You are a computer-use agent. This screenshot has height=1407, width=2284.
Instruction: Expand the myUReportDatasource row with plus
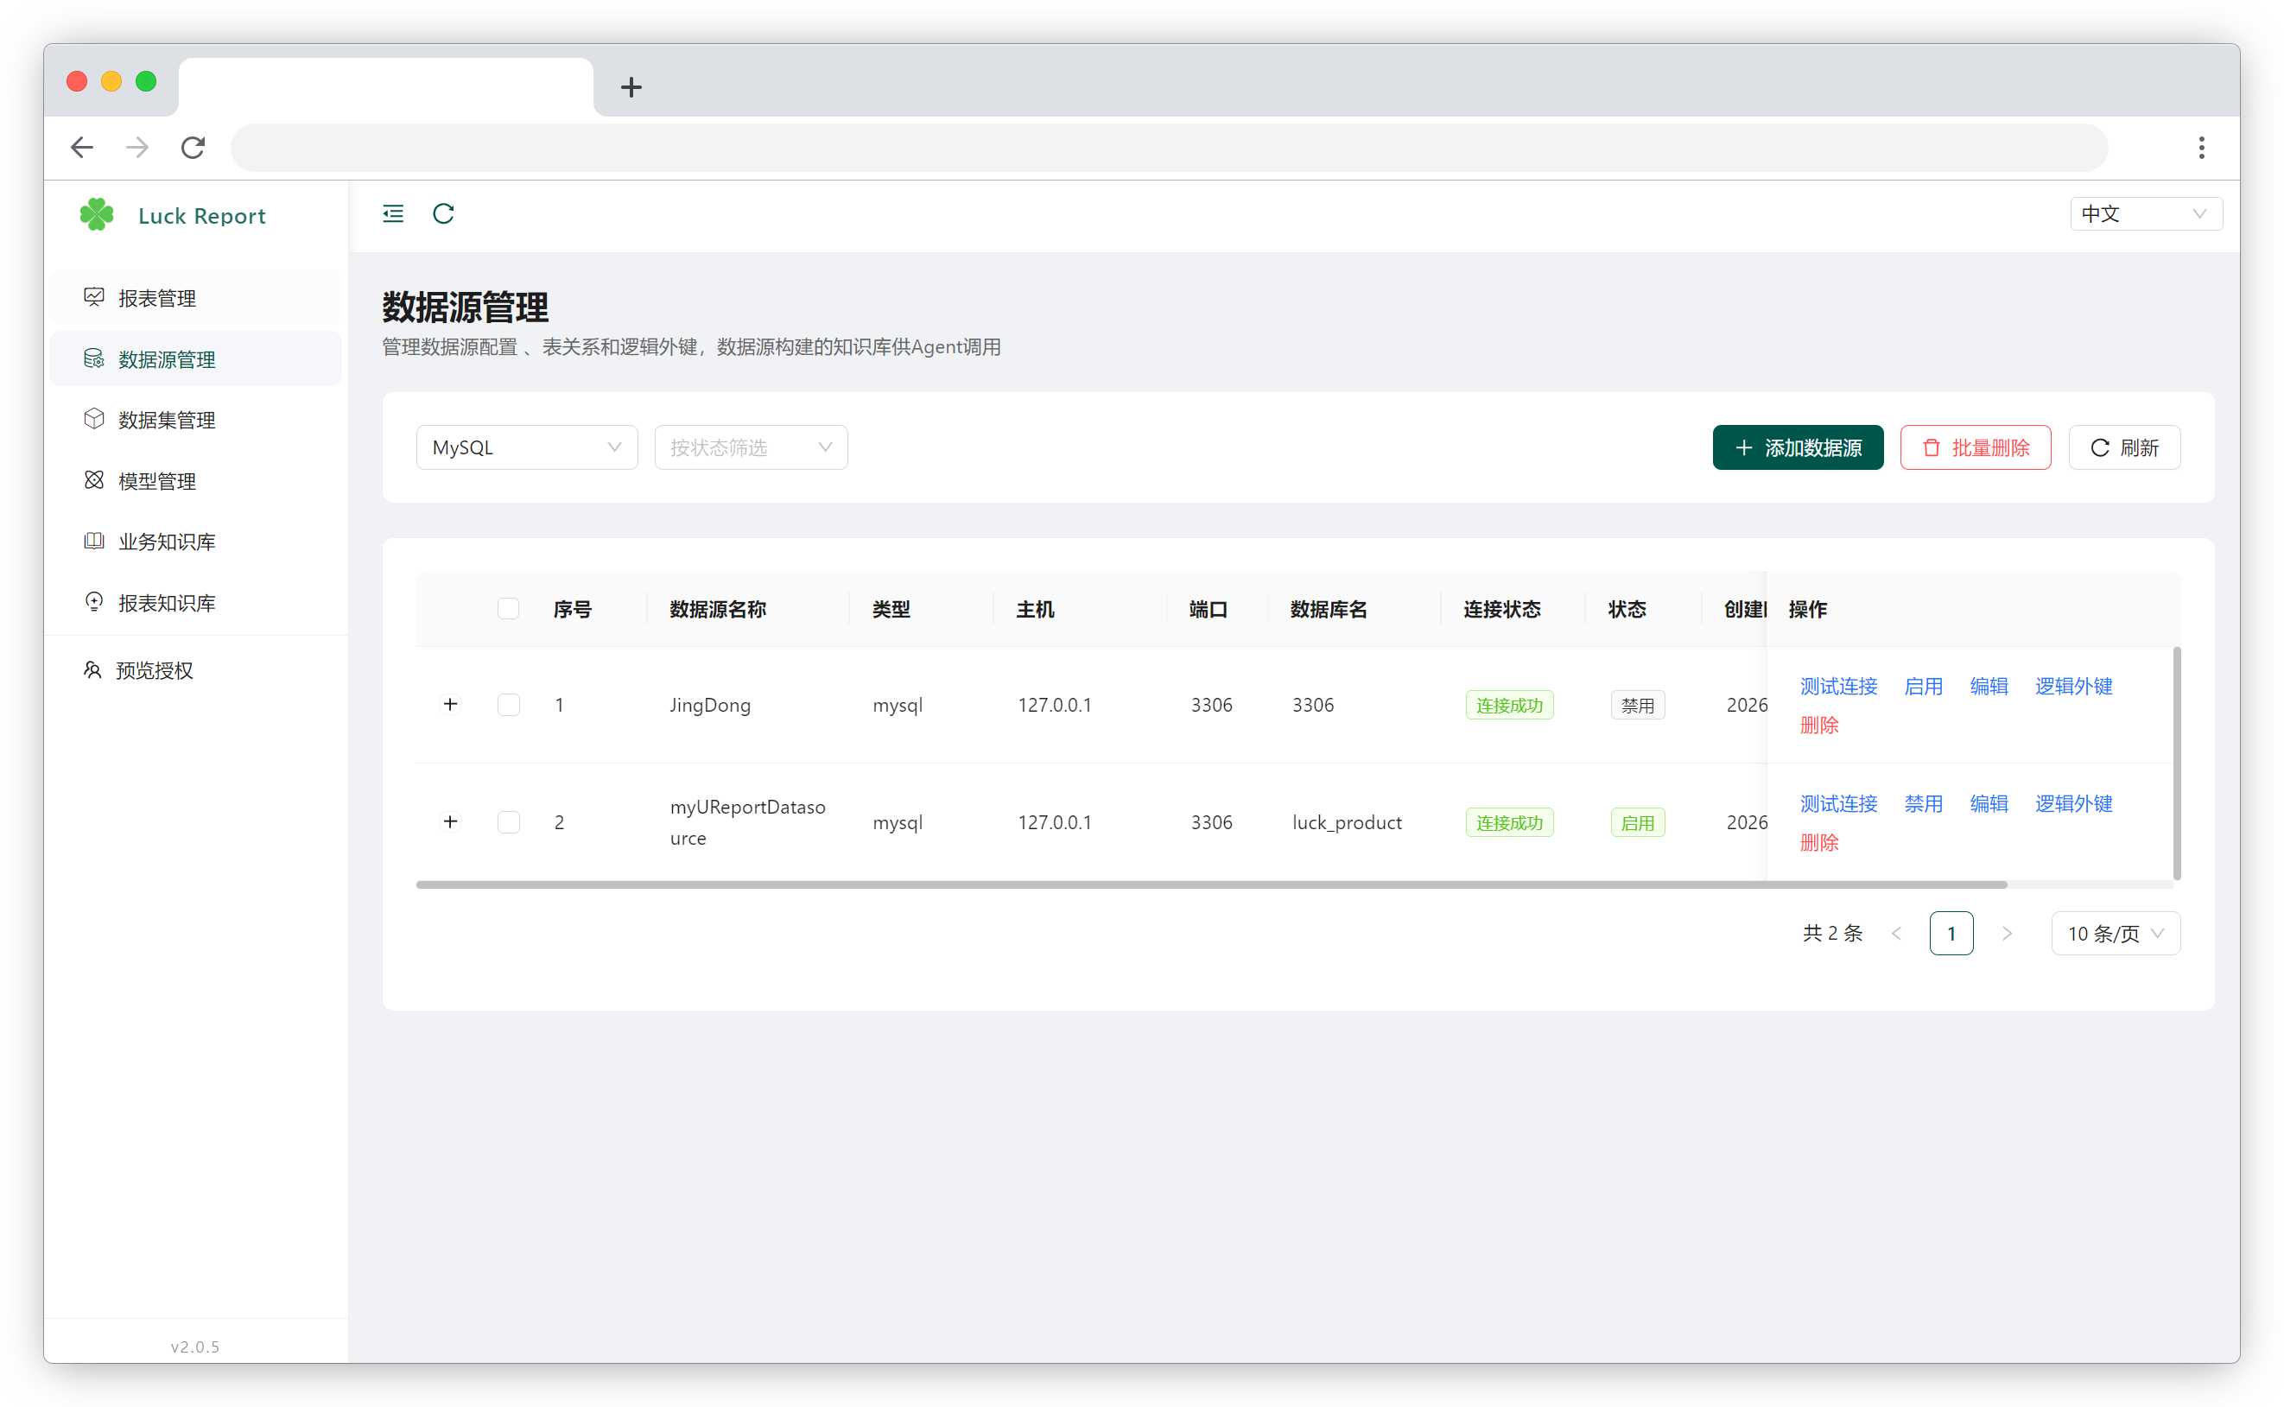[450, 821]
